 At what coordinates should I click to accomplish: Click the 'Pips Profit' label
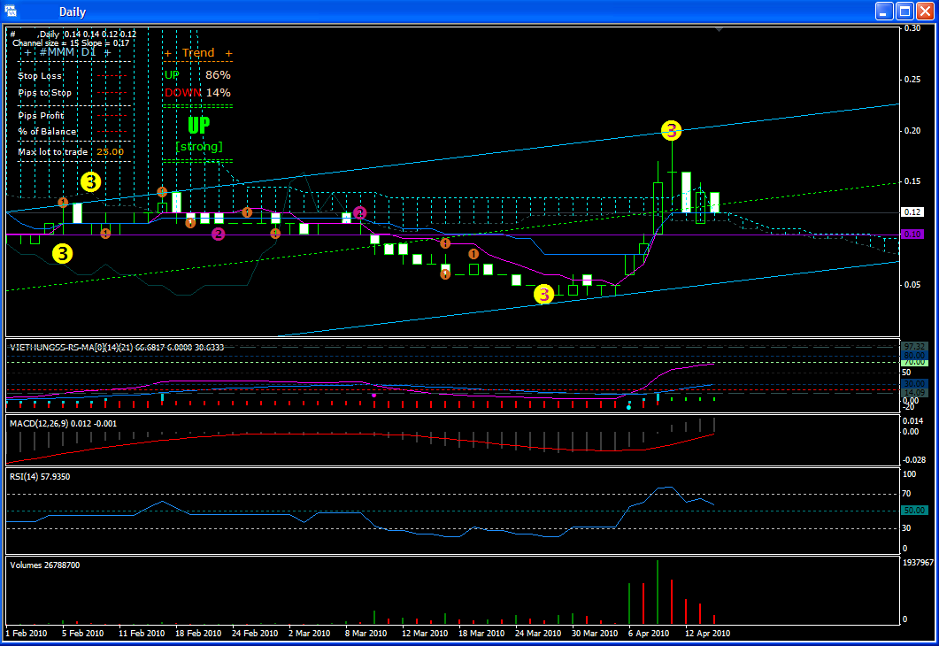coord(41,116)
